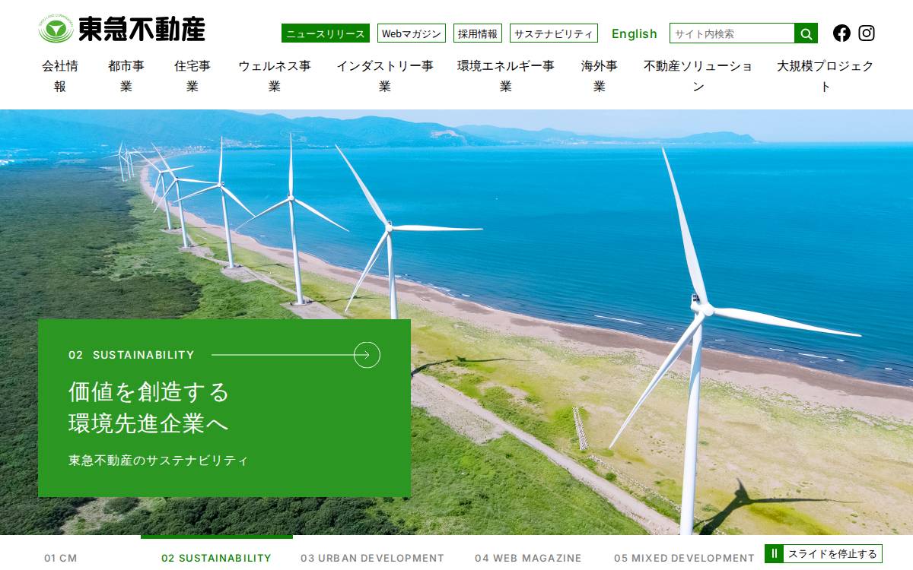Screen dimensions: 913x570
Task: Click headline 価値を創造する環境先進企業へ
Action: 148,407
